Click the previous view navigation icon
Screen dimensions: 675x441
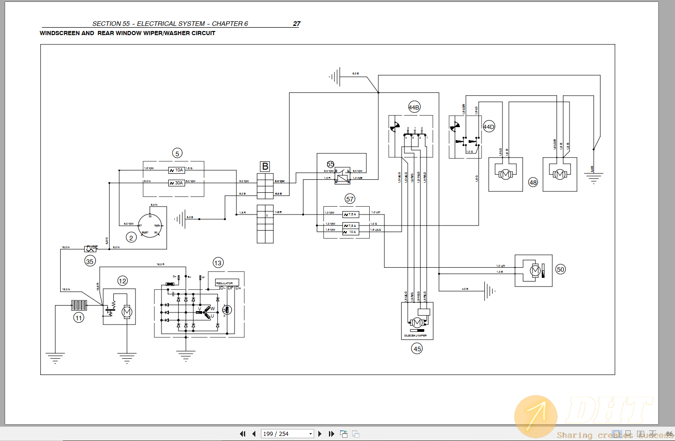tap(344, 434)
